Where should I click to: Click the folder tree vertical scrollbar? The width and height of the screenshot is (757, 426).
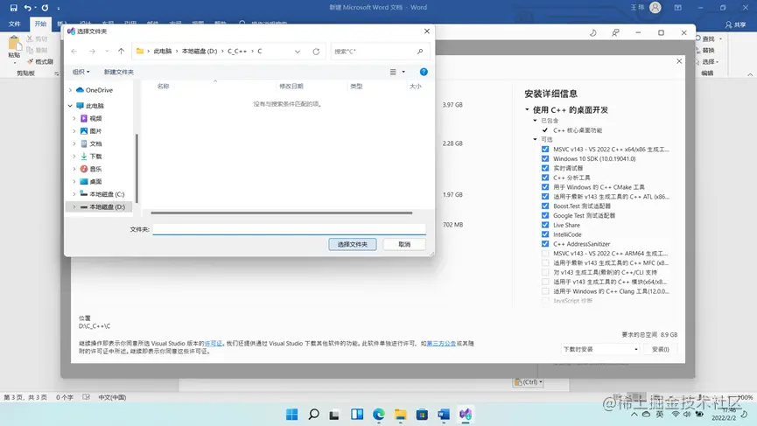(137, 168)
